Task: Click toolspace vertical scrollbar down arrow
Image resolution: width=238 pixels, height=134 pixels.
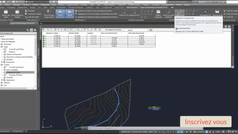Action: (x=36, y=86)
